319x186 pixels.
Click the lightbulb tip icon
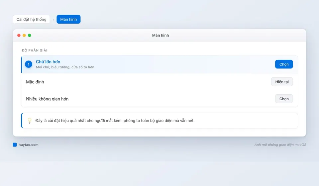pyautogui.click(x=30, y=121)
